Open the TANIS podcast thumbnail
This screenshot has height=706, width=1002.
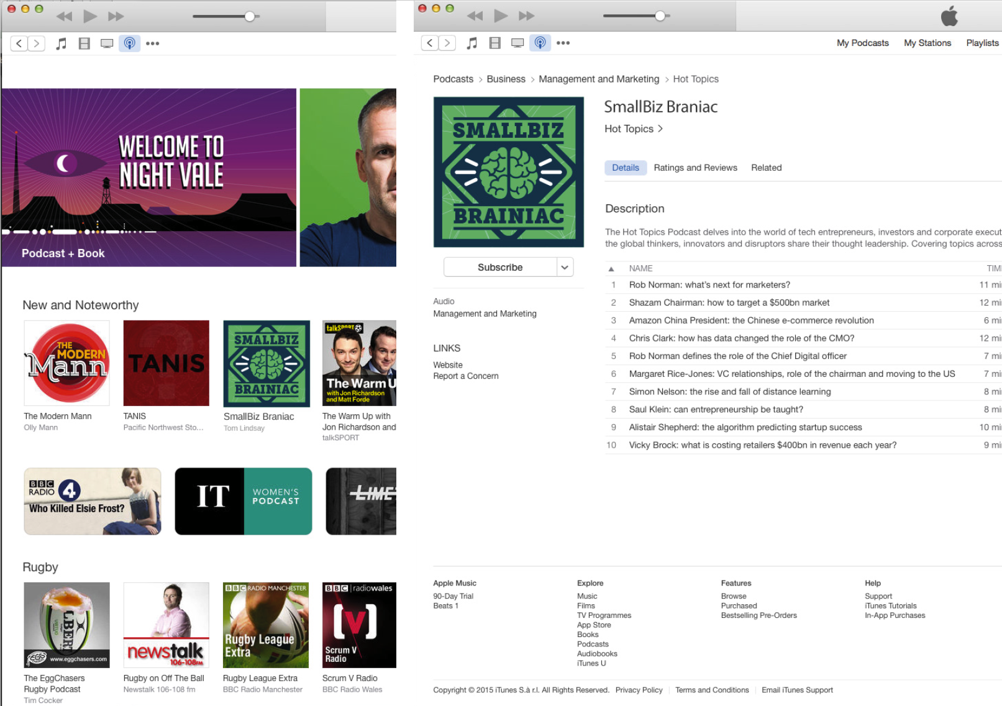pyautogui.click(x=166, y=363)
